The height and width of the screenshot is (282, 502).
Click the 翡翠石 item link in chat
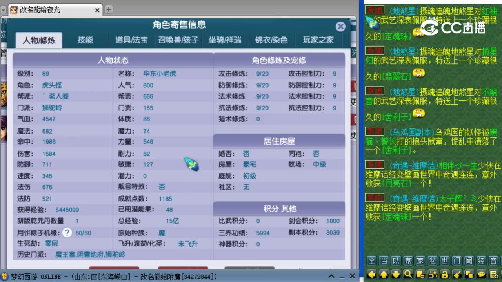(397, 76)
